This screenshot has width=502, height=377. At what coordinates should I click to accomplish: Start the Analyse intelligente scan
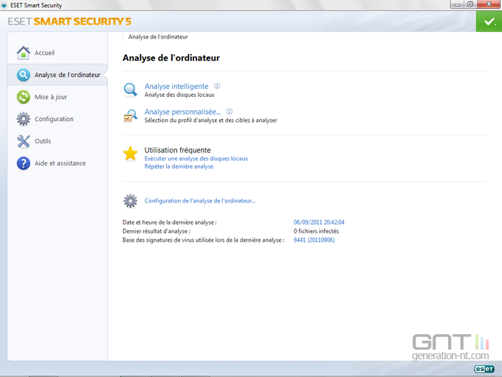[176, 86]
